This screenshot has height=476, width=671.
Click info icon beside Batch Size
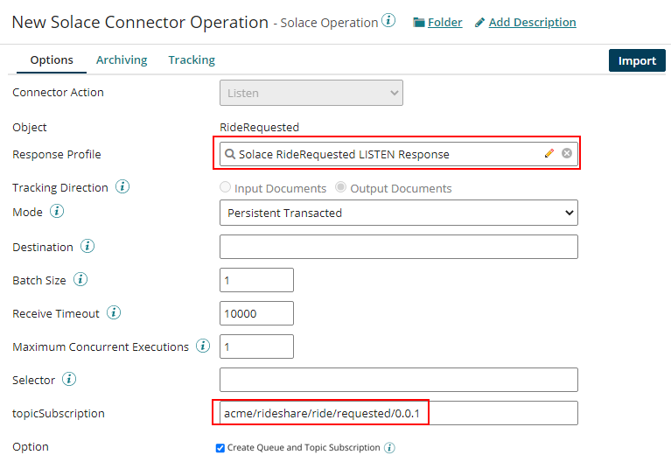[x=80, y=280]
